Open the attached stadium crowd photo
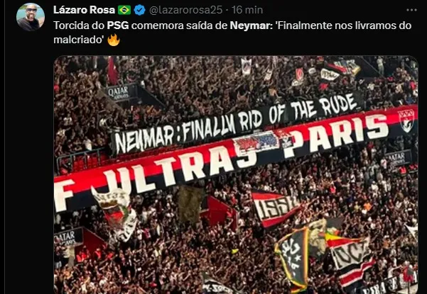Screen dimensions: 427x294 [236, 175]
